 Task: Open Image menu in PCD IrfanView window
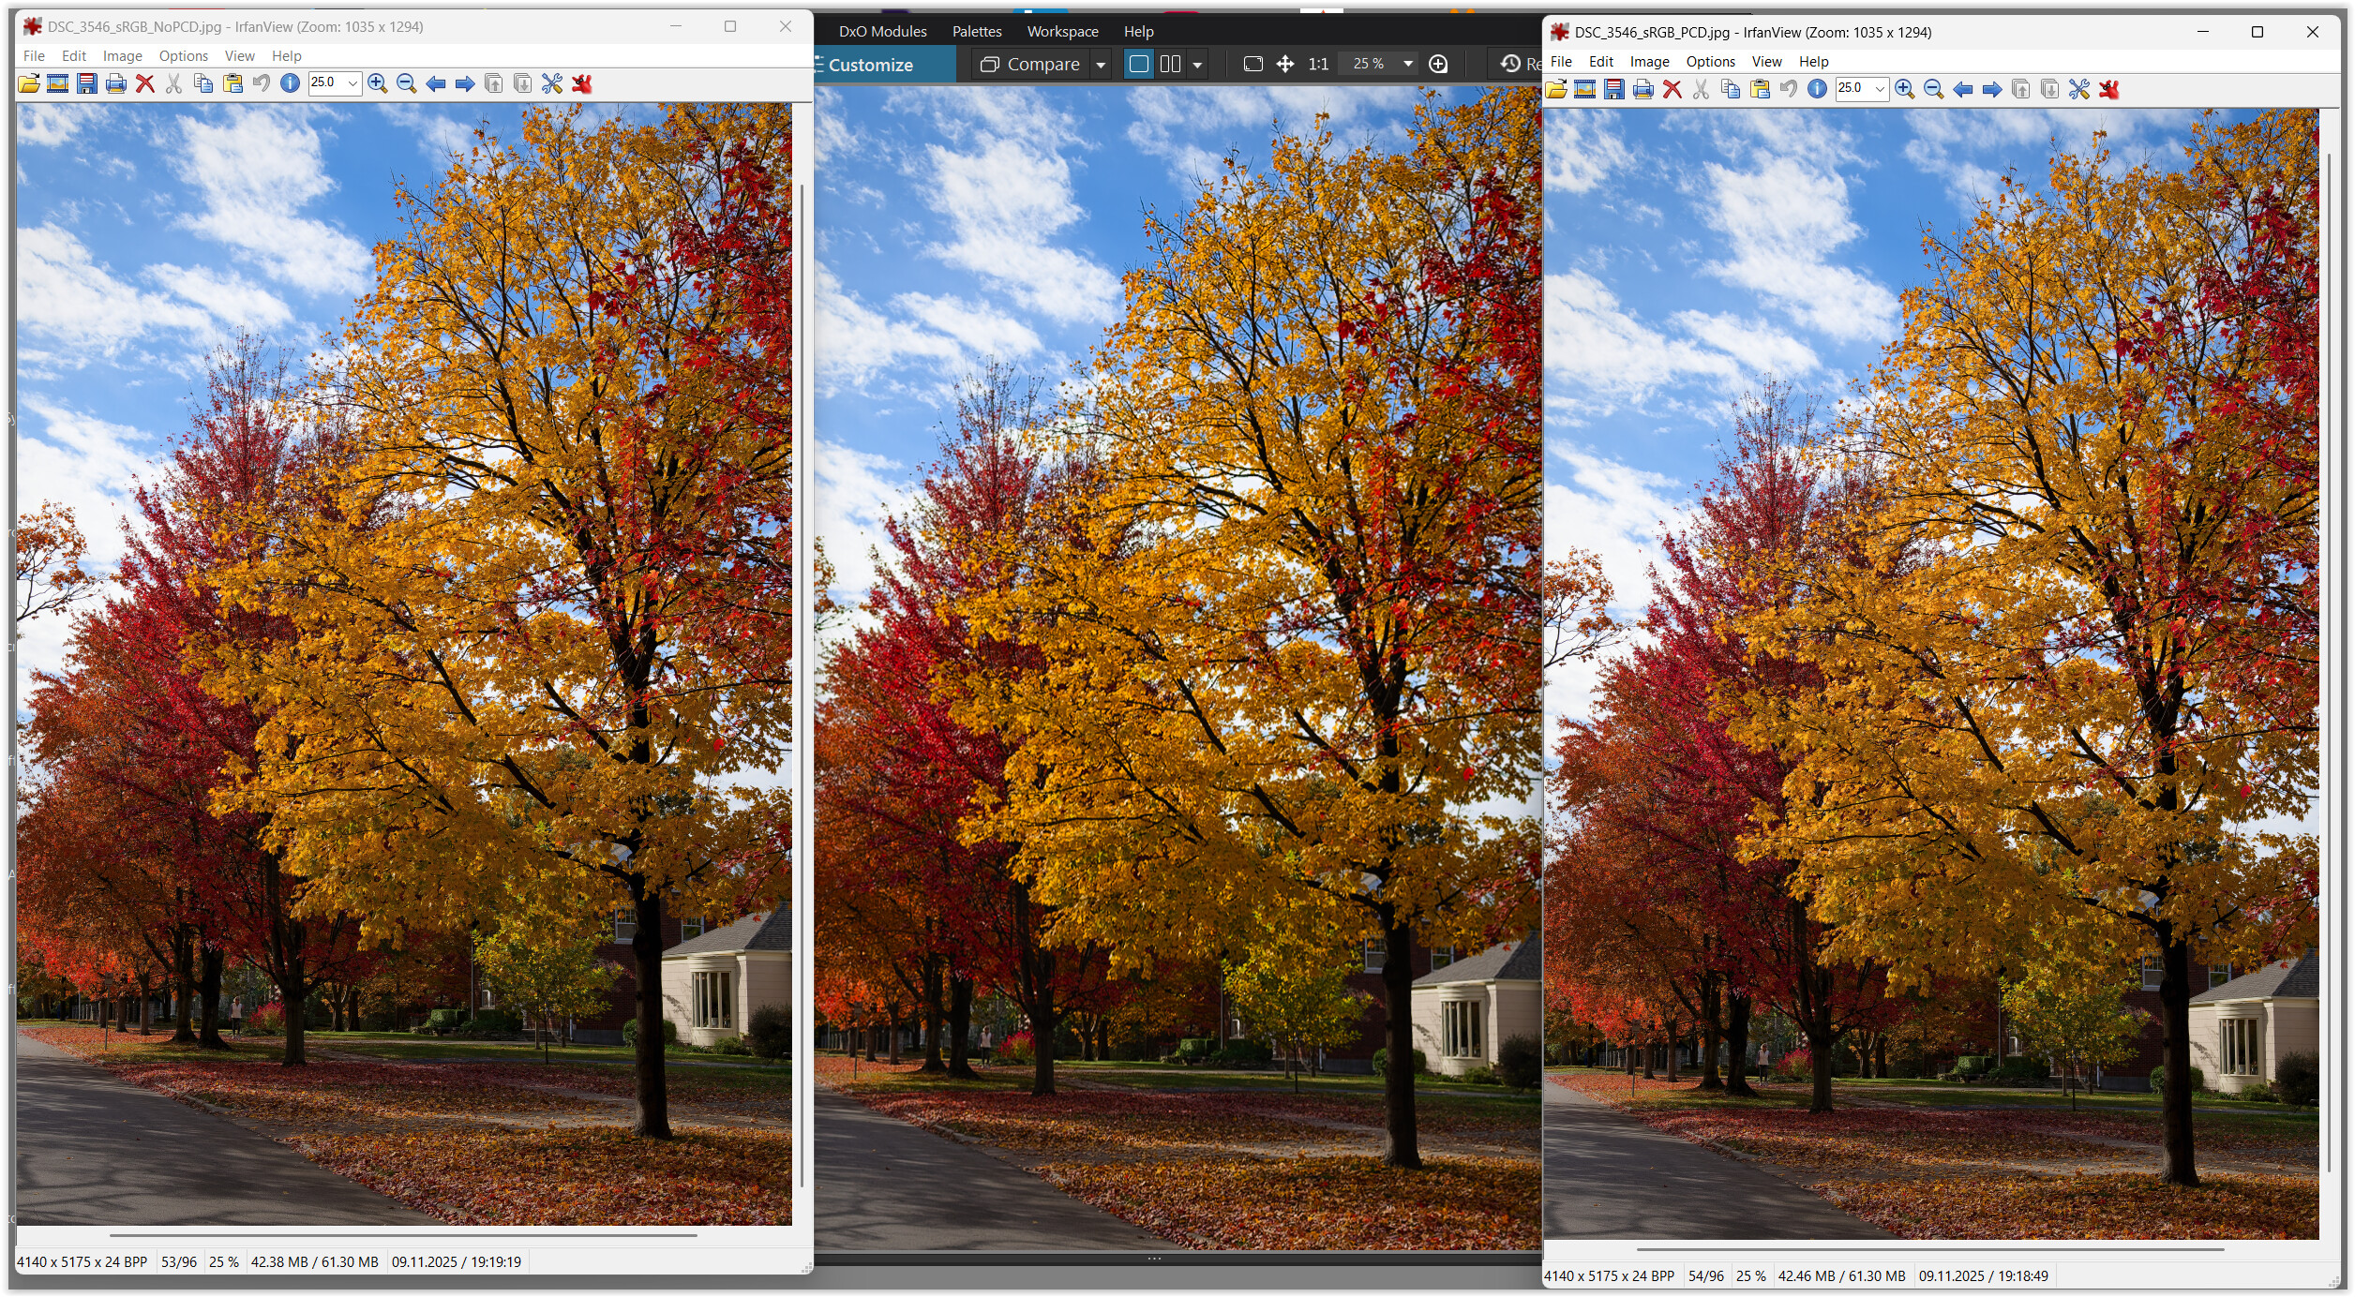pyautogui.click(x=1649, y=62)
